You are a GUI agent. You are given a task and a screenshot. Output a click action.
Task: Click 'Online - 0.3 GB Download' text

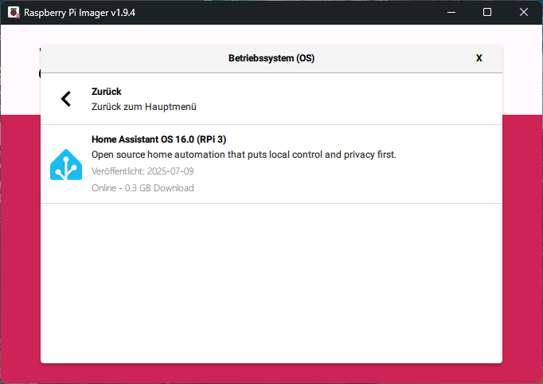143,188
